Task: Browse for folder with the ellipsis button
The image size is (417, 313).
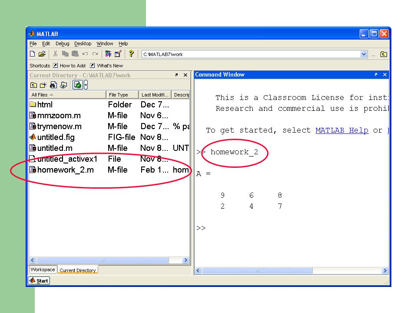Action: point(374,55)
